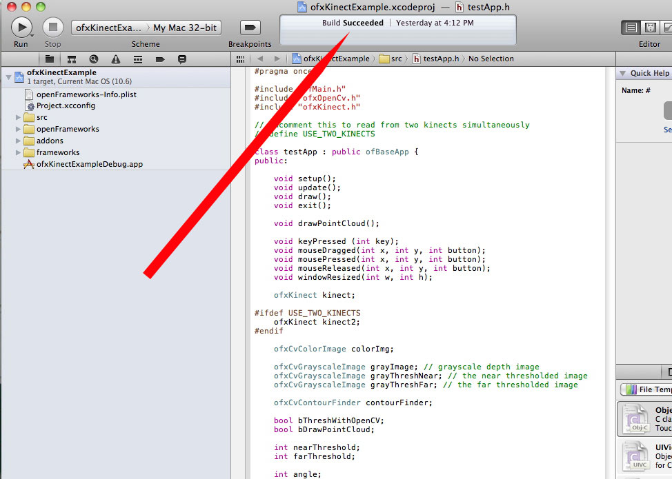Screen dimensions: 672x479
Task: Click the green zoom window button
Action: click(x=41, y=6)
